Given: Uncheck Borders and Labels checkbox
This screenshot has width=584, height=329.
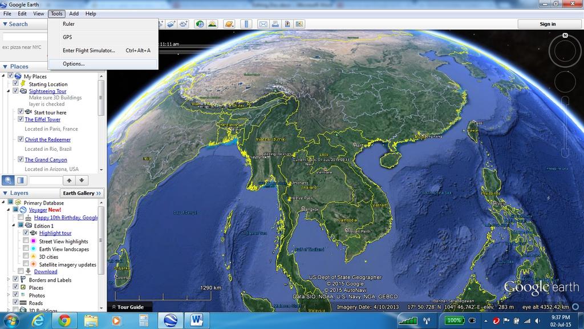Looking at the screenshot, I should [15, 279].
